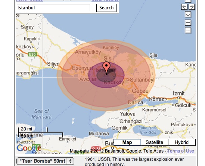Click the red location marker pin
This screenshot has height=166, width=205.
[106, 68]
